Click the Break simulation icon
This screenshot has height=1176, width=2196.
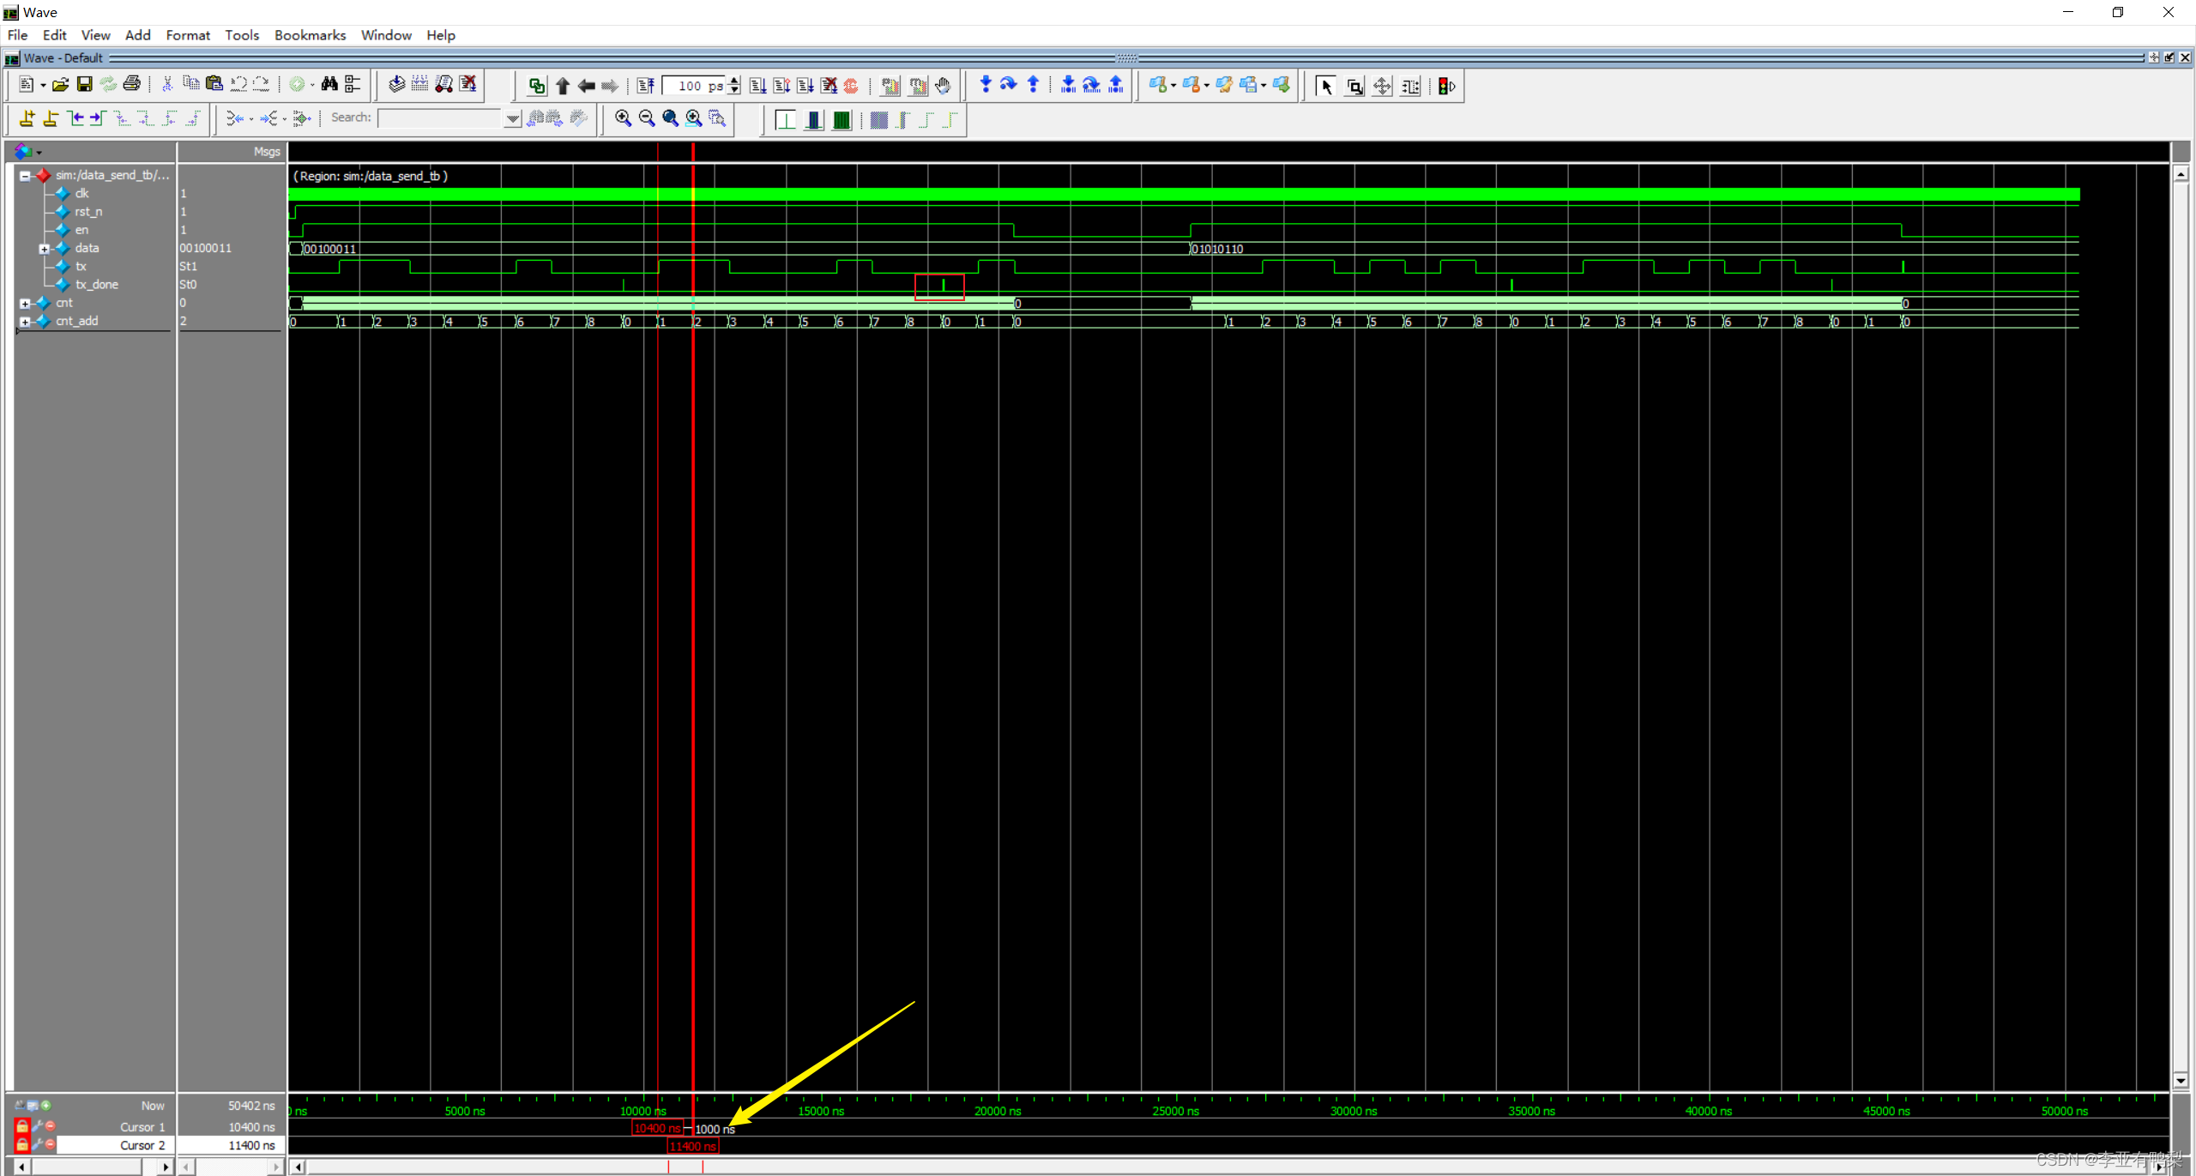click(x=829, y=86)
